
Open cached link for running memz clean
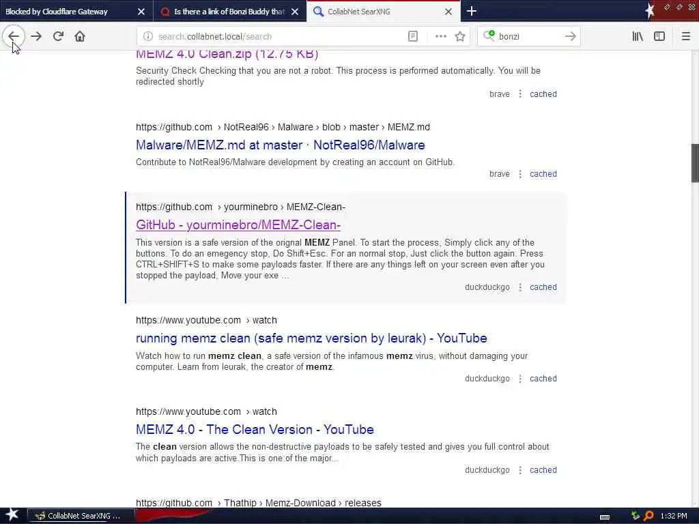(x=543, y=378)
